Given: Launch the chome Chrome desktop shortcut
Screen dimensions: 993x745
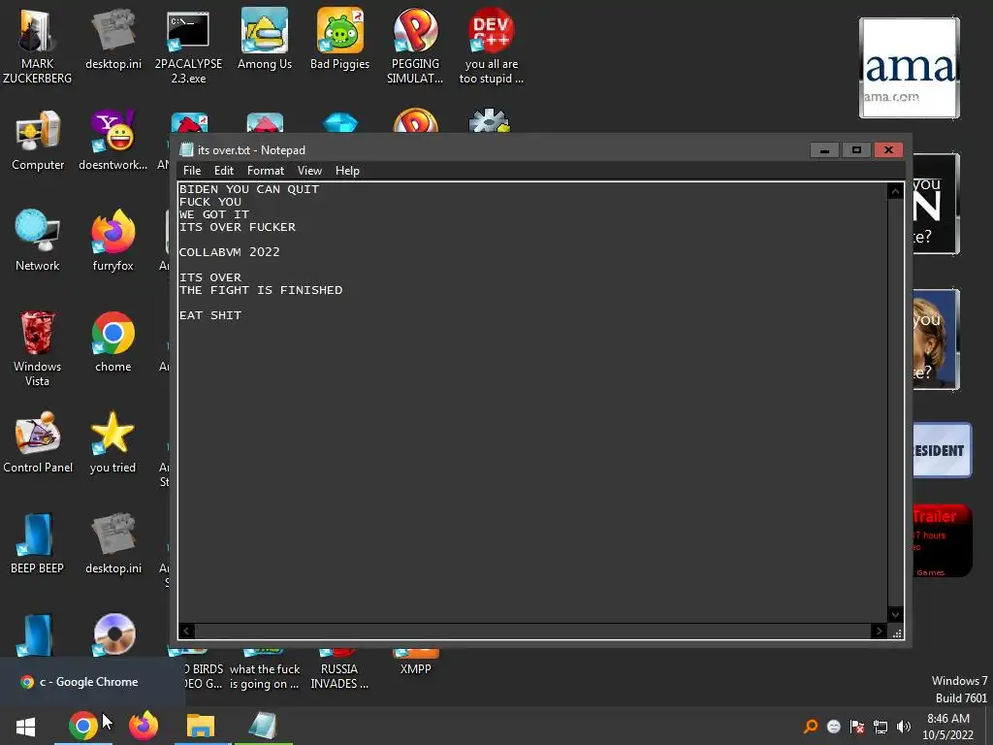Looking at the screenshot, I should pos(112,342).
